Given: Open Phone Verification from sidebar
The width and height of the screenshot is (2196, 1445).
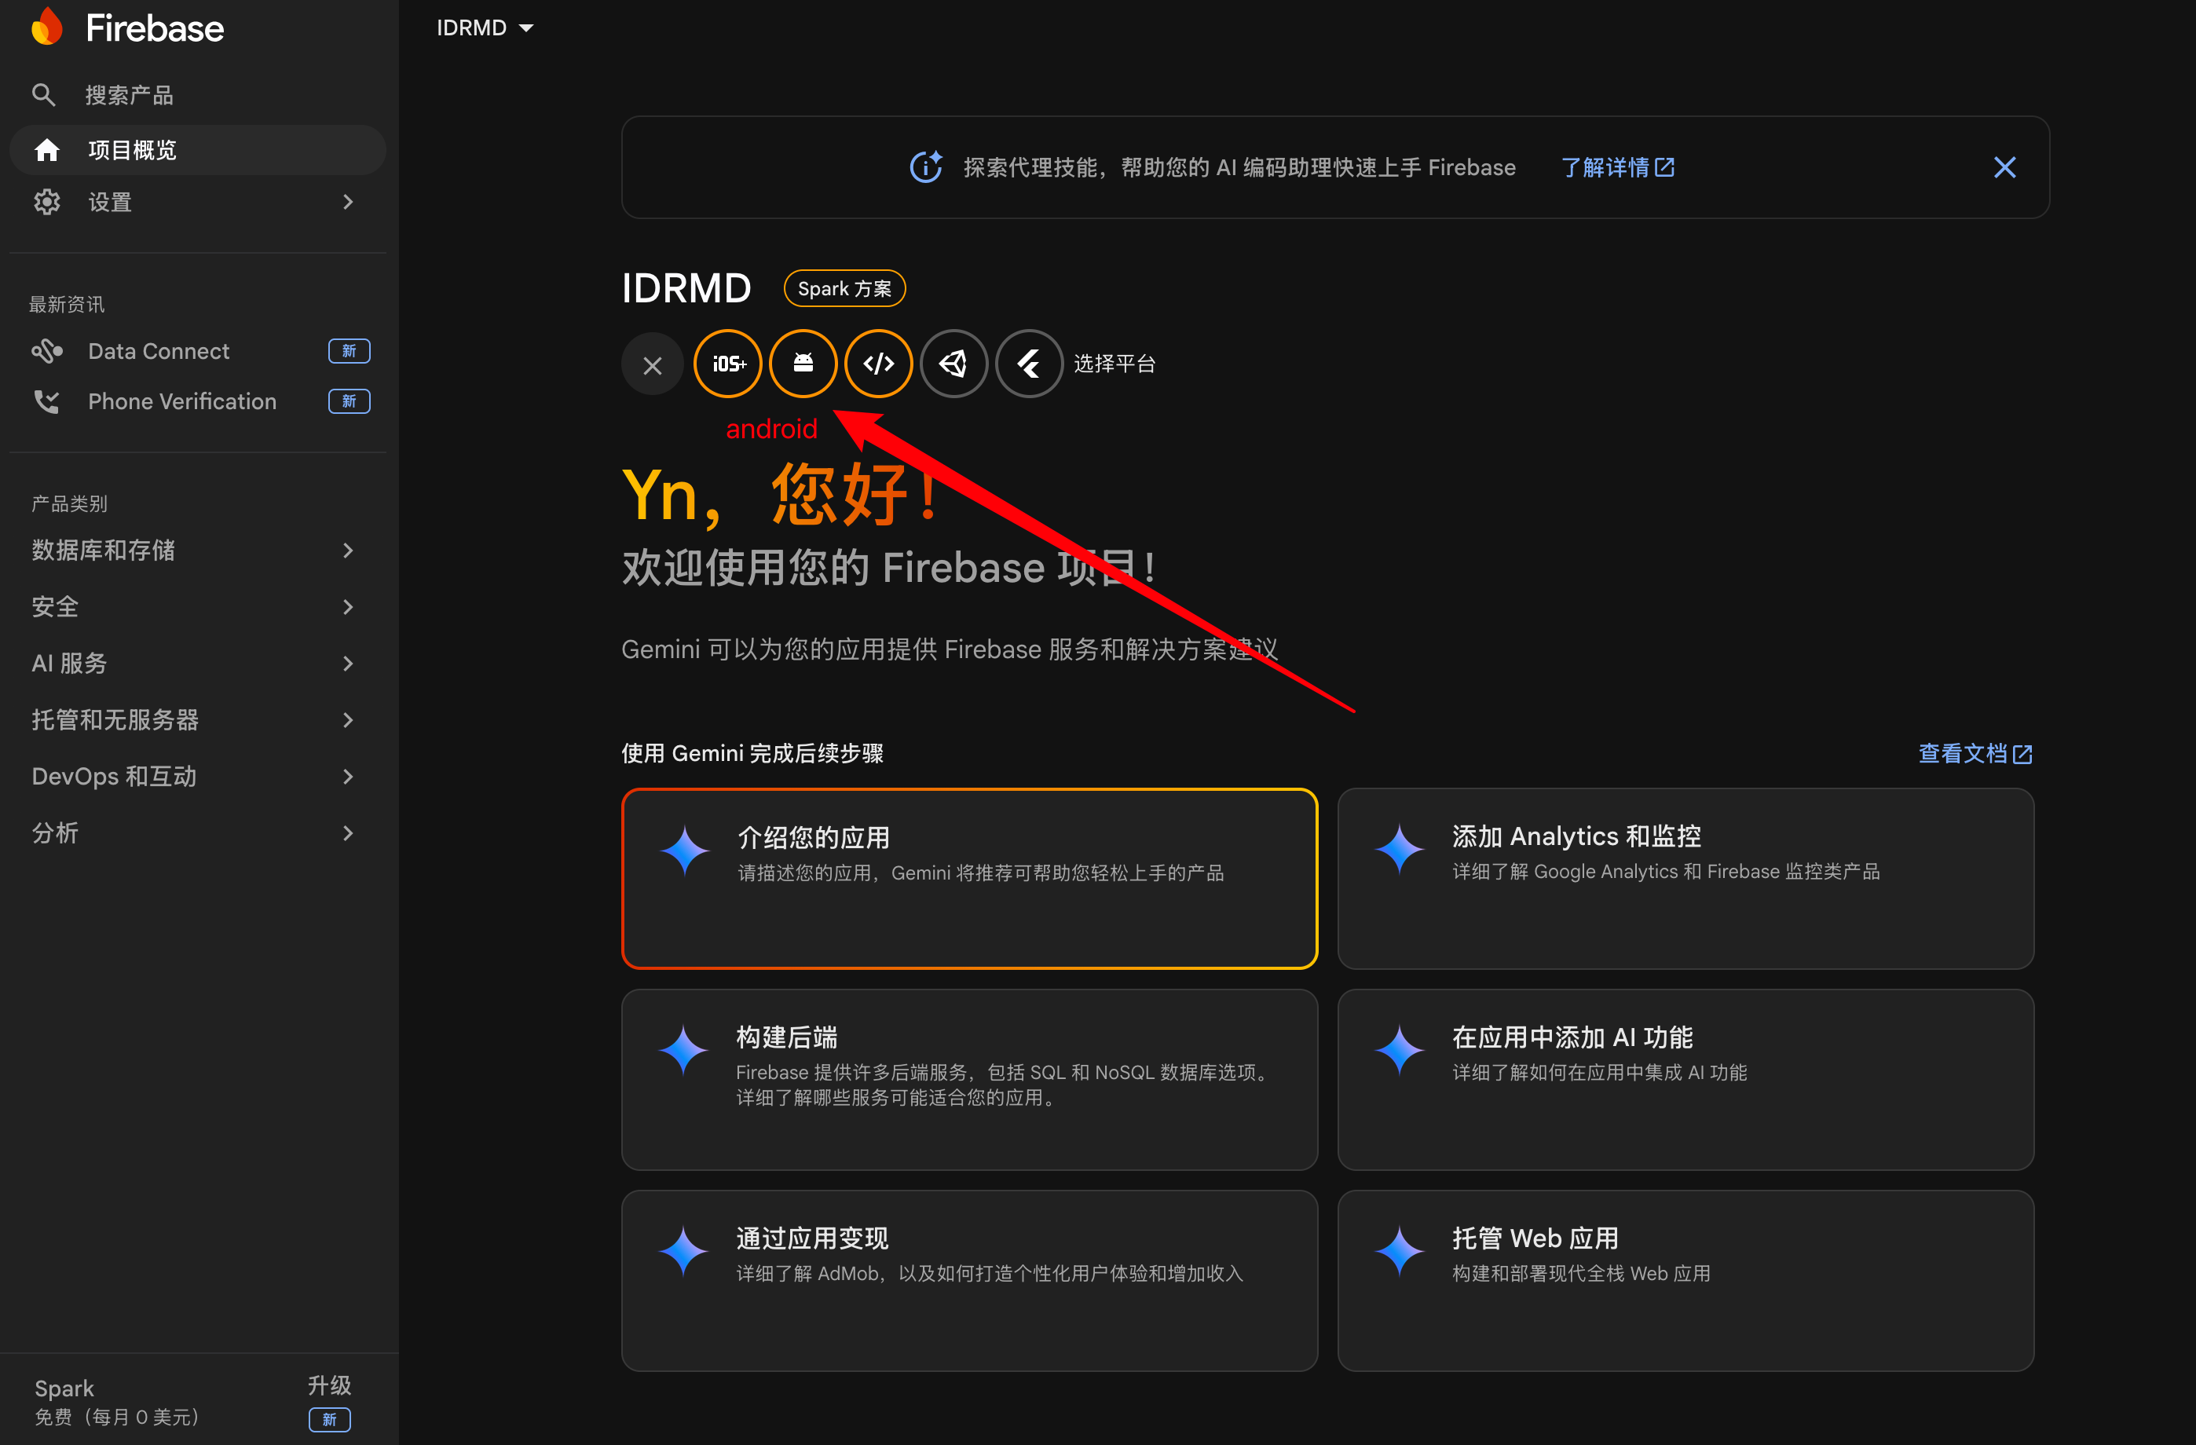Looking at the screenshot, I should 197,401.
